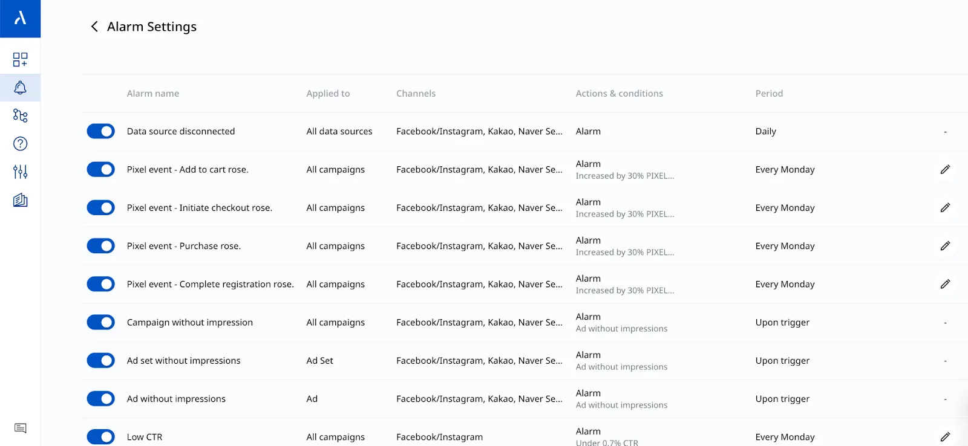The height and width of the screenshot is (446, 968).
Task: Click the Actions & conditions column header
Action: (619, 93)
